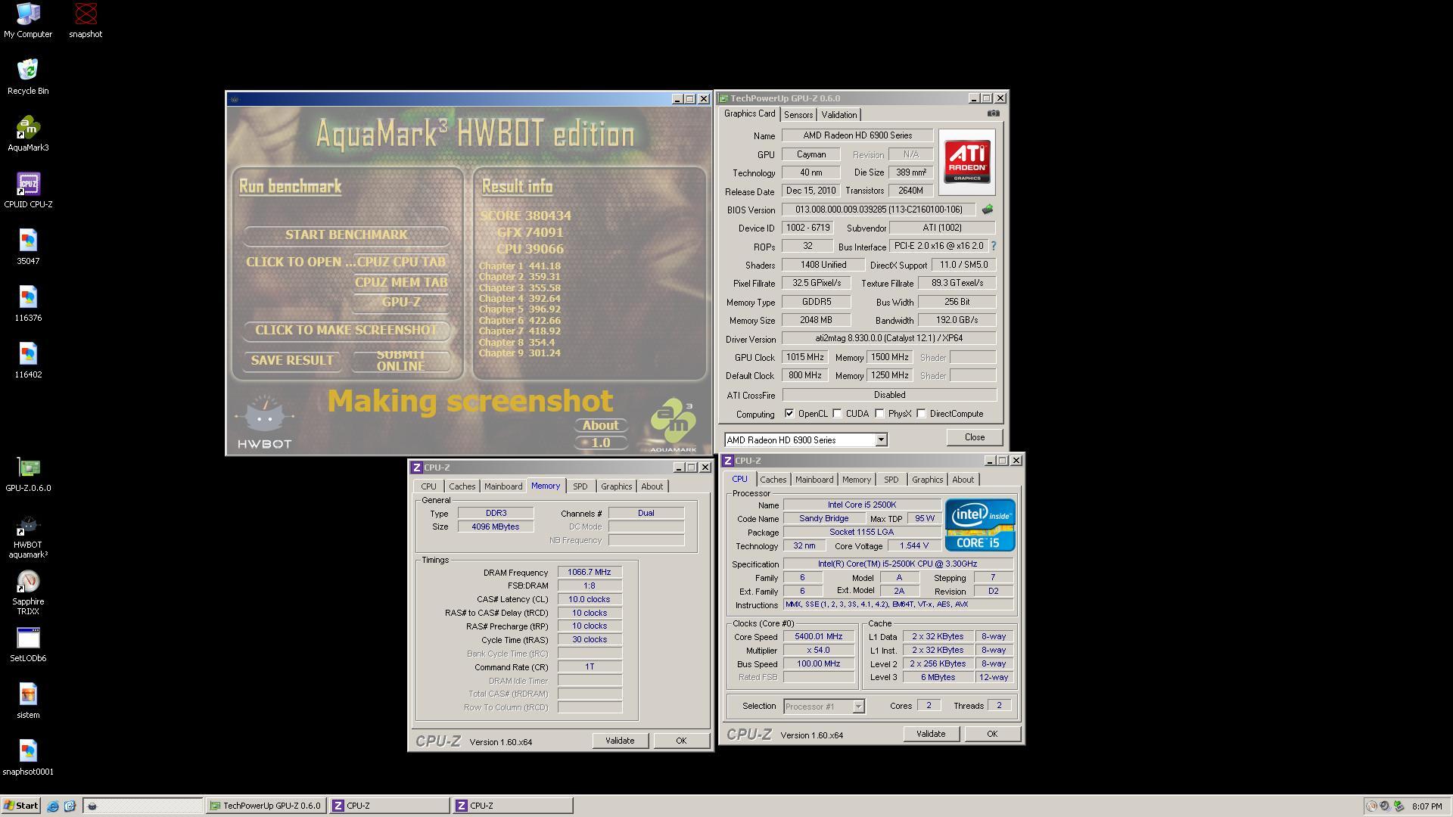Select the SetLODb6 desktop icon

28,645
